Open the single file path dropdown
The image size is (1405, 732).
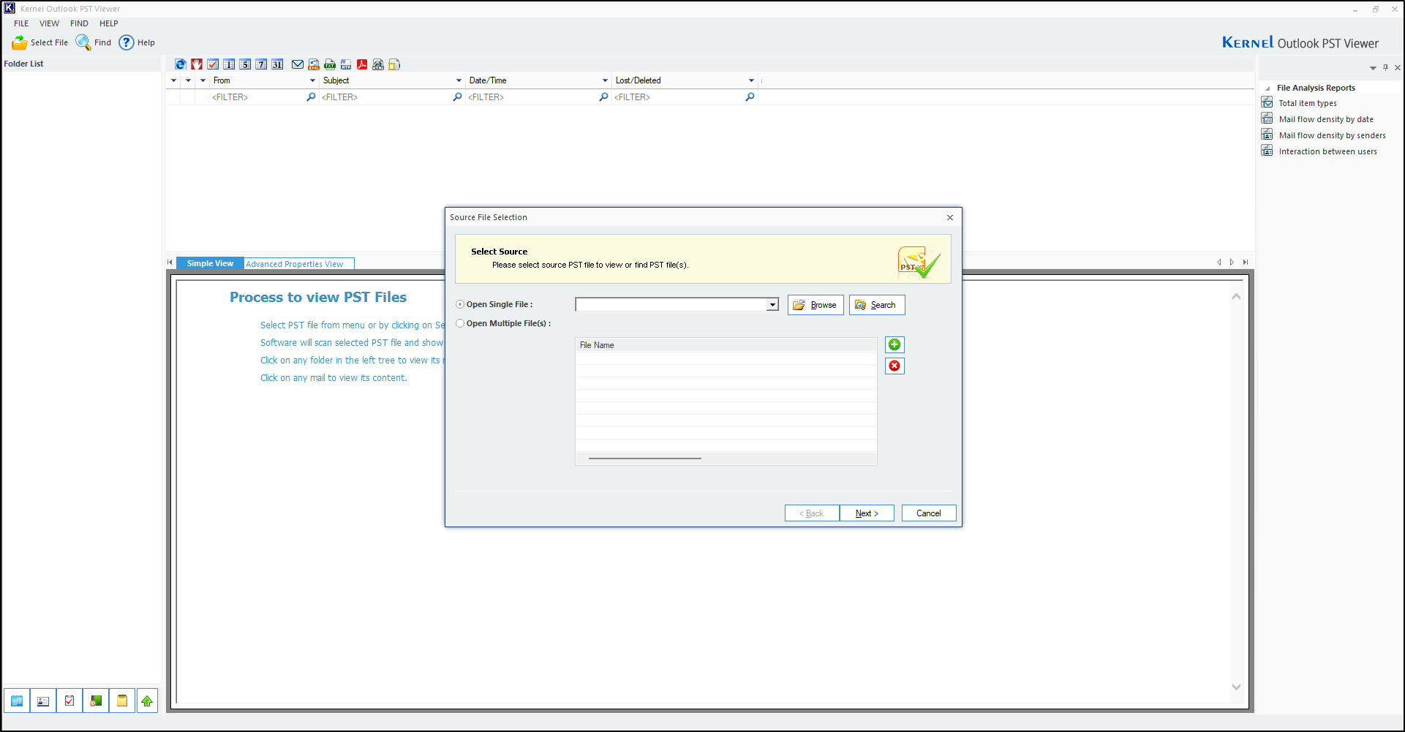(x=772, y=305)
